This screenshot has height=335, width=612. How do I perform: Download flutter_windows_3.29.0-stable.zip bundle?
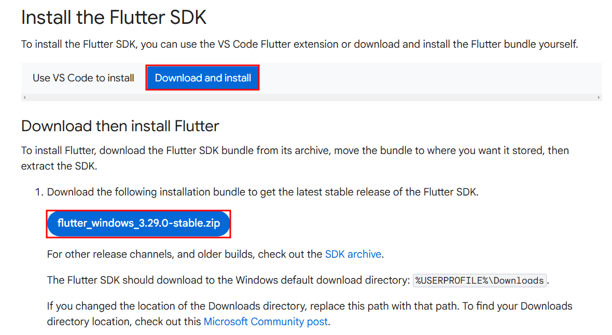138,224
